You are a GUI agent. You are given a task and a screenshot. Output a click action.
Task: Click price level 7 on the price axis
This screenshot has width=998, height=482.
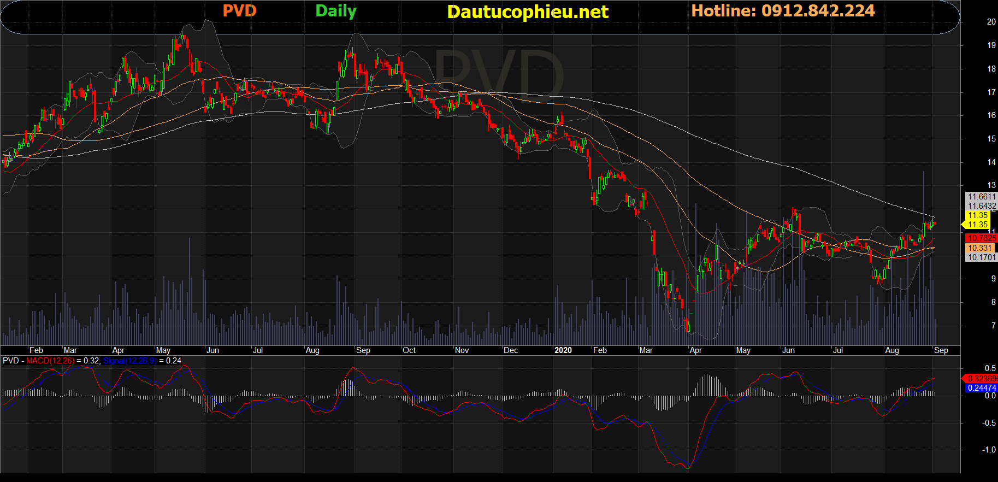tap(993, 326)
